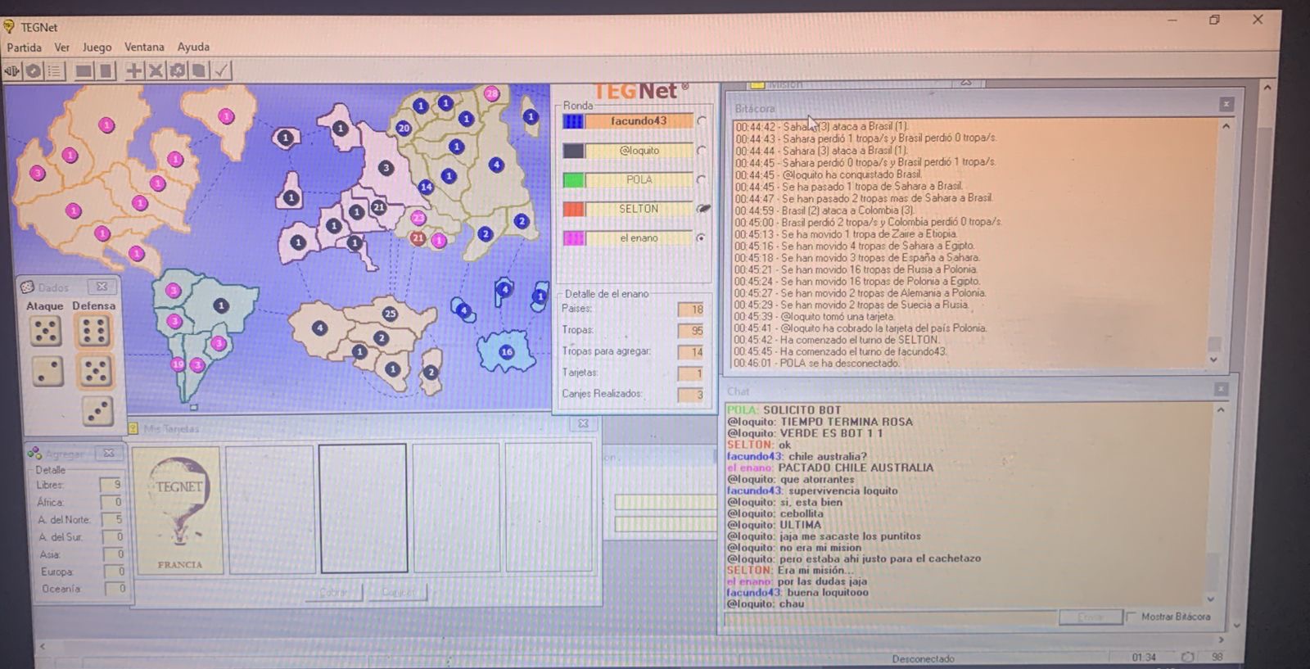Click the crossed swords attack toolbar icon
Viewport: 1310px width, 669px height.
click(x=156, y=71)
